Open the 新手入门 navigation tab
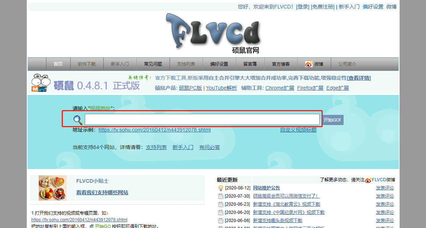Viewport: 426px width, 228px height. coord(120,64)
